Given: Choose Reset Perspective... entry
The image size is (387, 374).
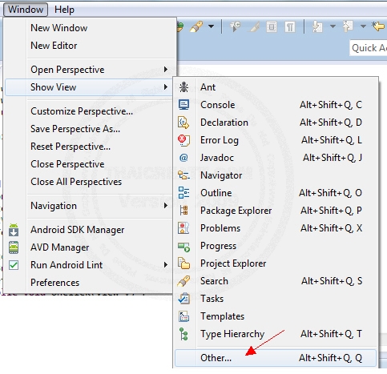Looking at the screenshot, I should click(x=90, y=147).
